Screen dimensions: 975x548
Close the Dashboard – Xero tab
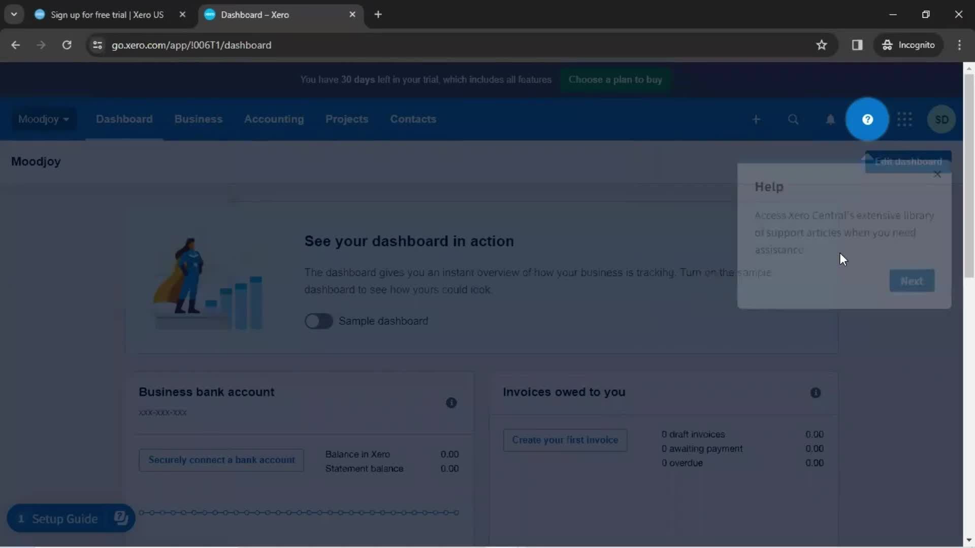click(x=352, y=15)
